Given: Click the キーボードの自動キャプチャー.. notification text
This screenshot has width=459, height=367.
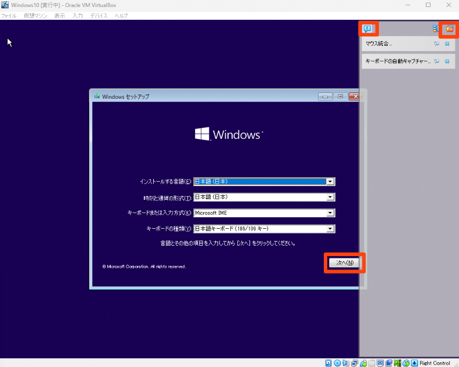Looking at the screenshot, I should click(398, 61).
